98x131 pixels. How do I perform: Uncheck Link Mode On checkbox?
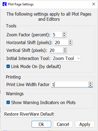(8, 66)
